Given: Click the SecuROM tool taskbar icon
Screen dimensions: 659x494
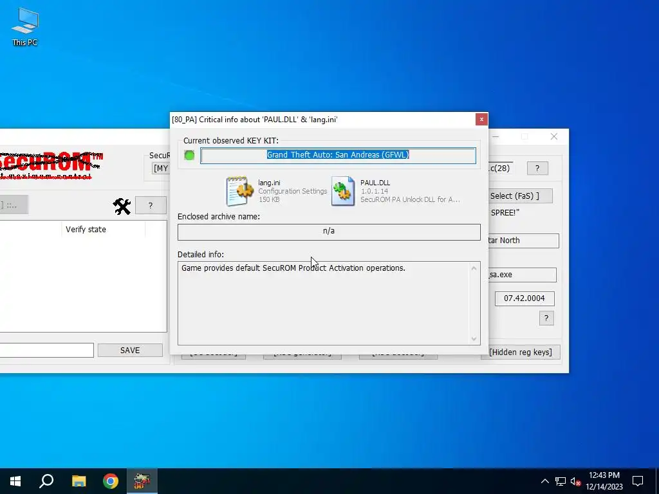Looking at the screenshot, I should pyautogui.click(x=142, y=481).
